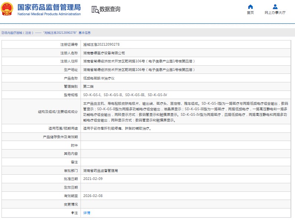Click the breadcrumb 境内医疗器械（注册）
Viewport: 295px width, 220px height.
19,33
